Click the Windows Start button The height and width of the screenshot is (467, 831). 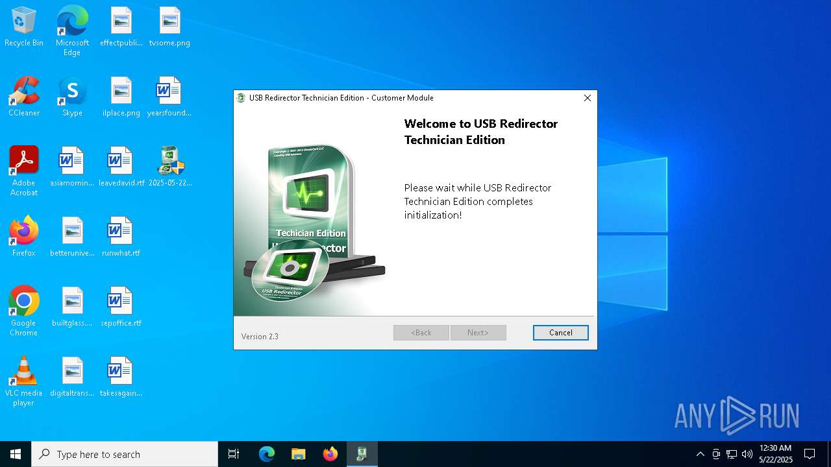point(16,454)
